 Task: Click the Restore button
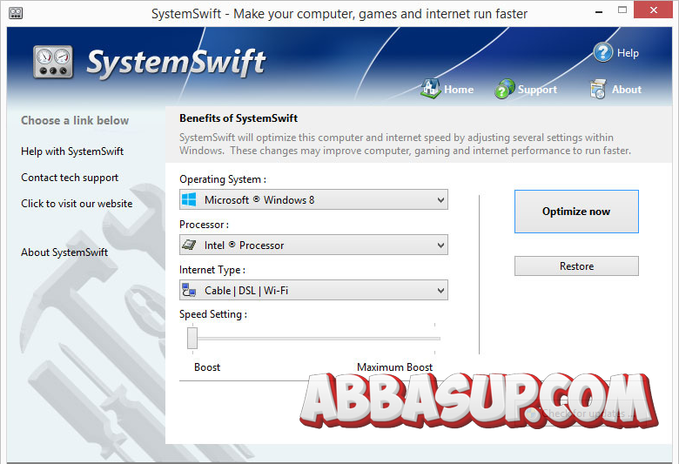pyautogui.click(x=576, y=266)
